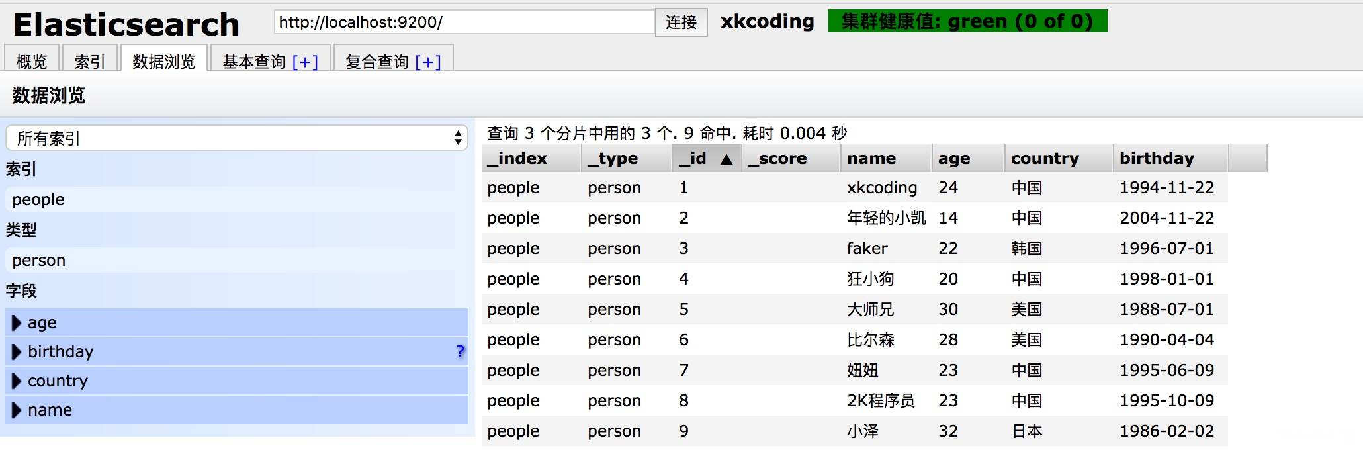Click the cluster health green status badge
Viewport: 1363px width, 450px height.
click(x=967, y=21)
